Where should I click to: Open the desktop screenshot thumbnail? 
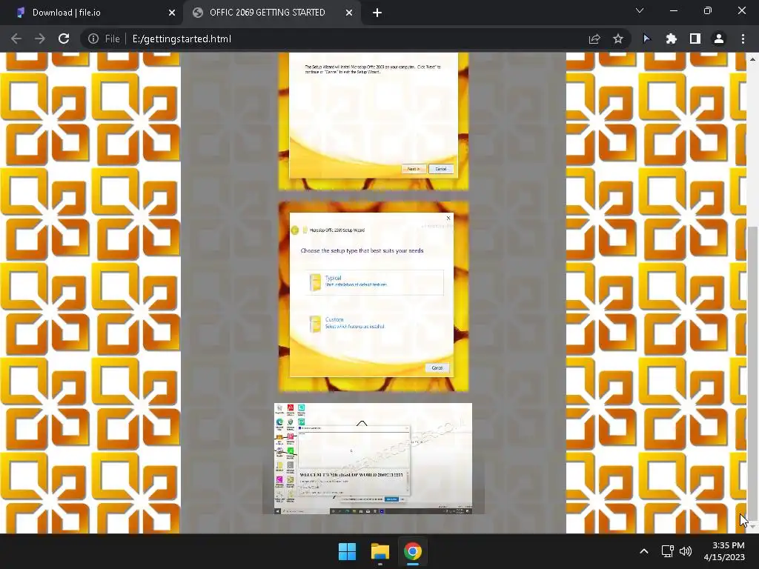(x=374, y=458)
